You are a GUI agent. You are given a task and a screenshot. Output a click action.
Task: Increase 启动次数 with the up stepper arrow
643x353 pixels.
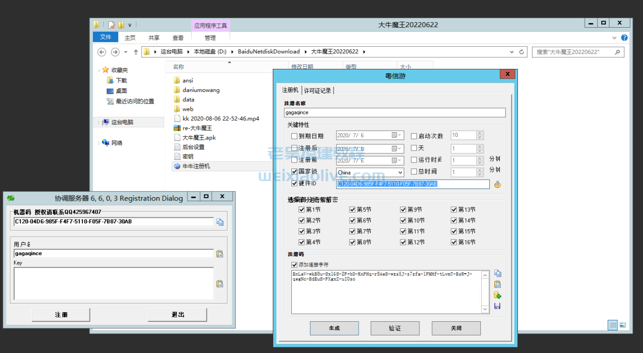pyautogui.click(x=479, y=132)
